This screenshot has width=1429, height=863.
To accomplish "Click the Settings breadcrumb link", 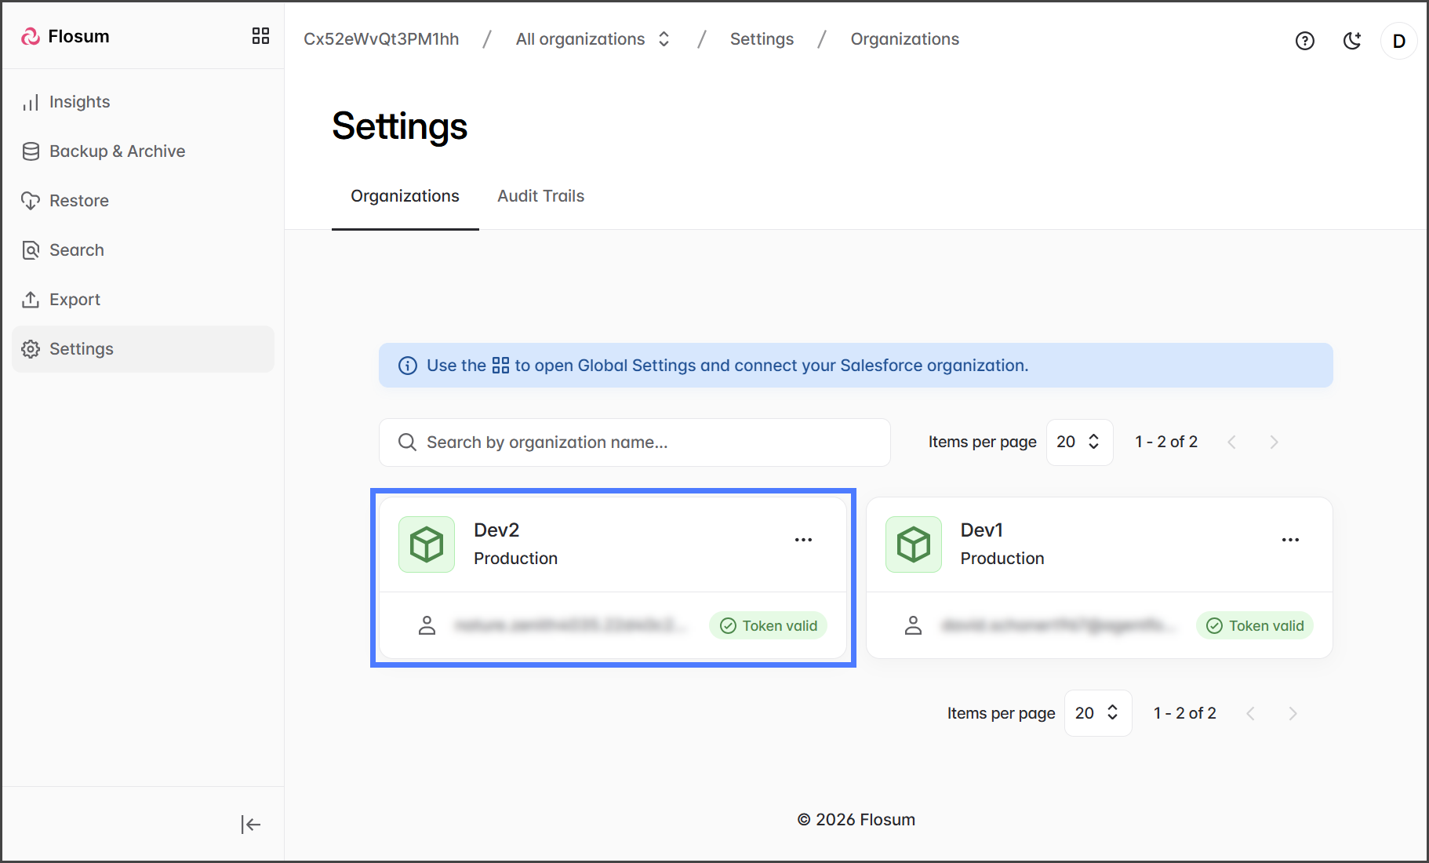I will click(762, 39).
